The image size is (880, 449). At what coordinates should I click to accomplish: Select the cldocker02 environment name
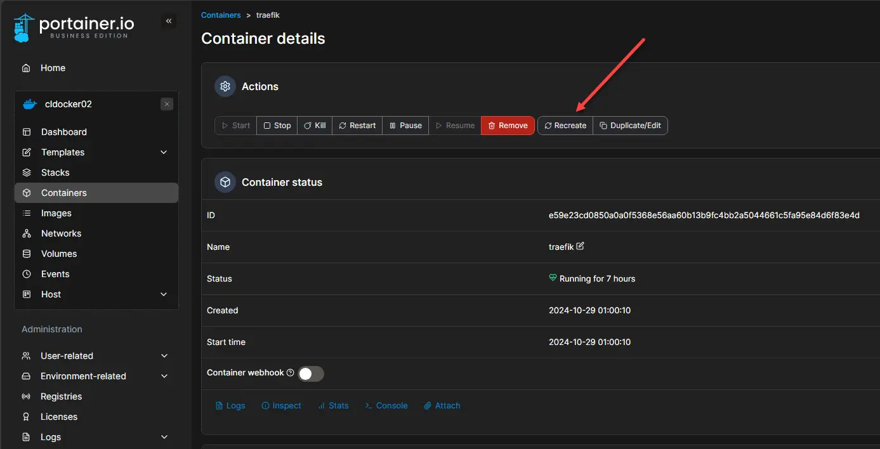tap(69, 104)
